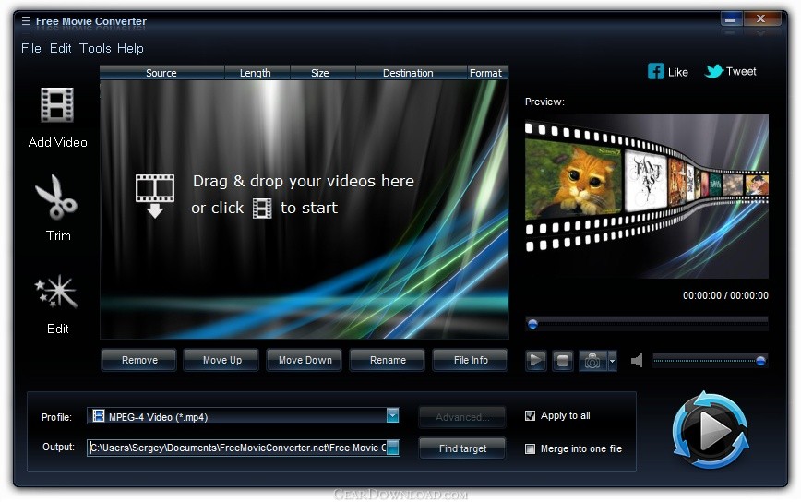Open the Tools menu
Viewport: 801px width, 502px height.
[95, 48]
